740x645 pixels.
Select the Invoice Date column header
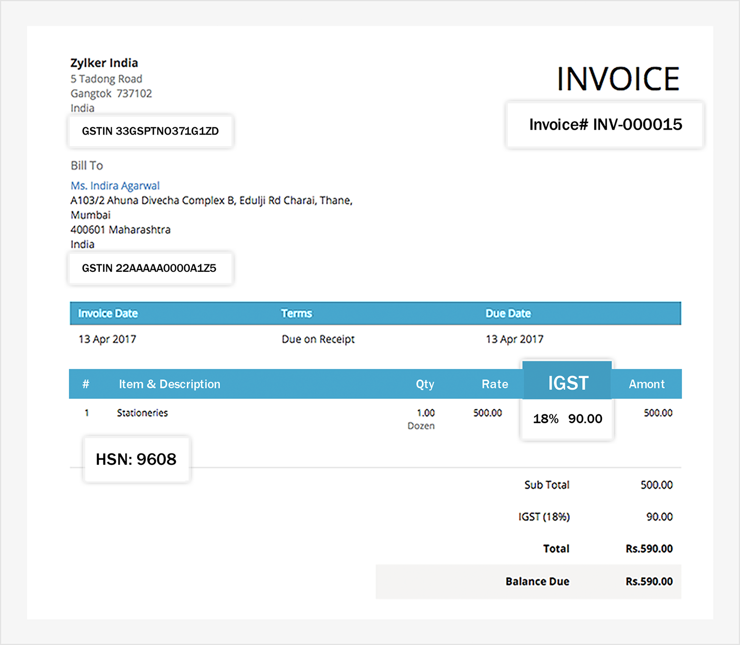pyautogui.click(x=108, y=313)
